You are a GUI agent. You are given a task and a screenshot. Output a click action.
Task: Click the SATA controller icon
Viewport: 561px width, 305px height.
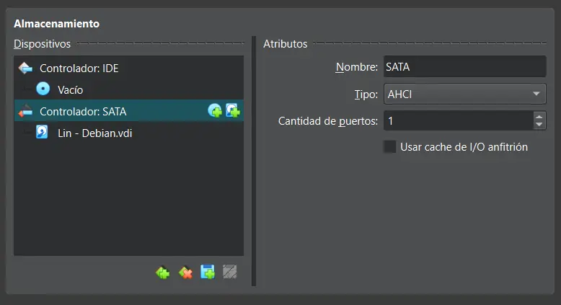[x=25, y=111]
